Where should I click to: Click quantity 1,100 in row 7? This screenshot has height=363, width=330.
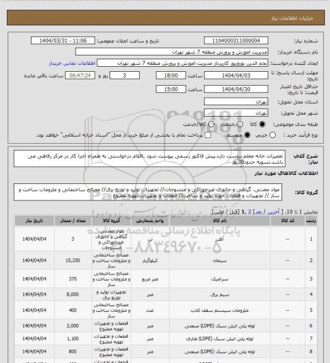point(73,338)
